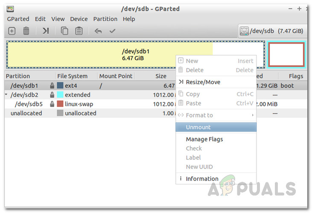Click the Undo last operation toolbar icon
The width and height of the screenshot is (312, 213).
point(98,31)
